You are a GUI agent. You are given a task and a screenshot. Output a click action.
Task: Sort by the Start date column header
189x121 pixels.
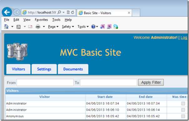pyautogui.click(x=106, y=97)
